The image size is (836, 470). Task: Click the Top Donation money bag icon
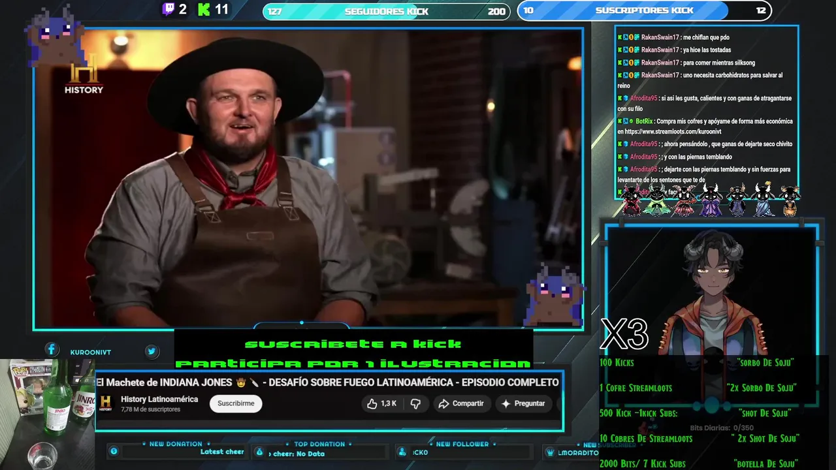pos(259,452)
